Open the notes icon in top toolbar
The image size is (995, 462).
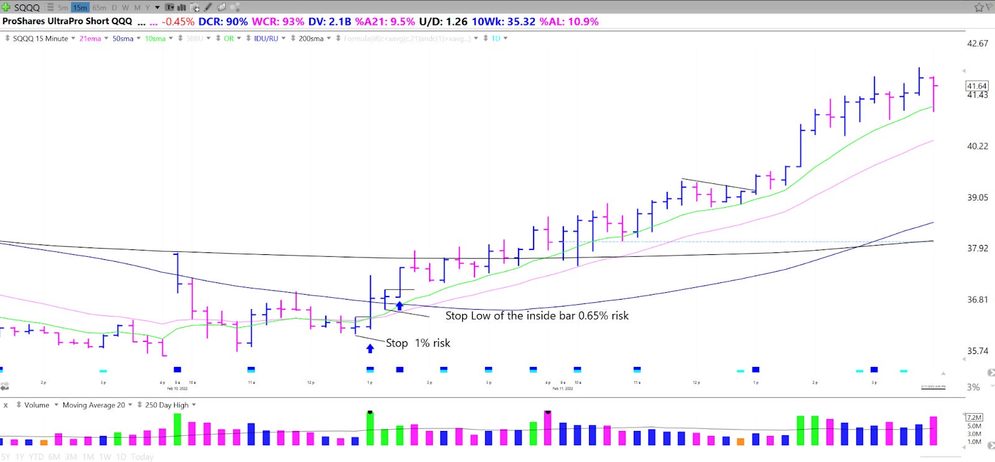point(221,7)
